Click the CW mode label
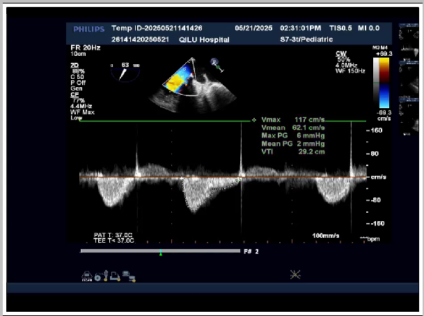Viewport: 424px width, 316px height. 340,52
